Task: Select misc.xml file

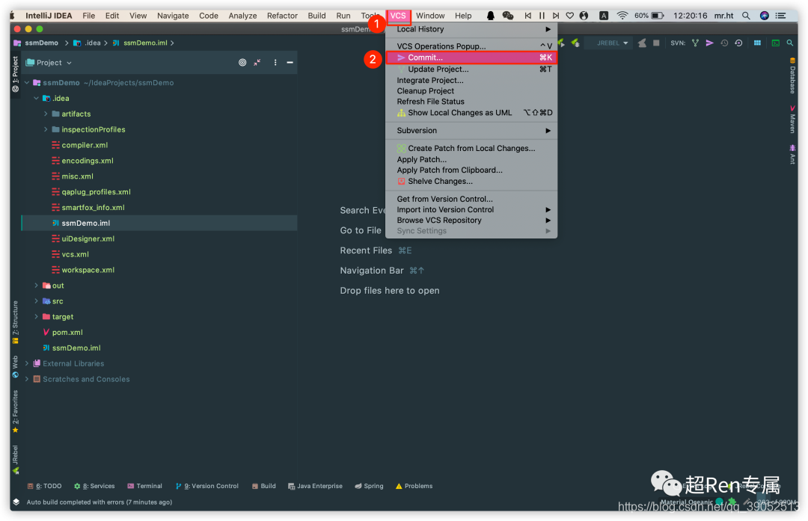Action: (x=77, y=176)
